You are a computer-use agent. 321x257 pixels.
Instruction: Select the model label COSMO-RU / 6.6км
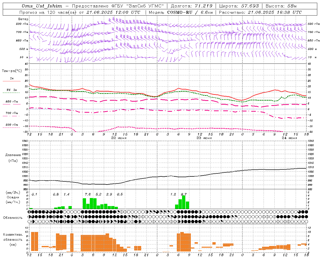click(x=190, y=12)
